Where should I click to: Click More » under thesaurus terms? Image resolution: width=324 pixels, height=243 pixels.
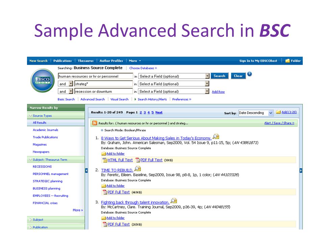pos(78,210)
